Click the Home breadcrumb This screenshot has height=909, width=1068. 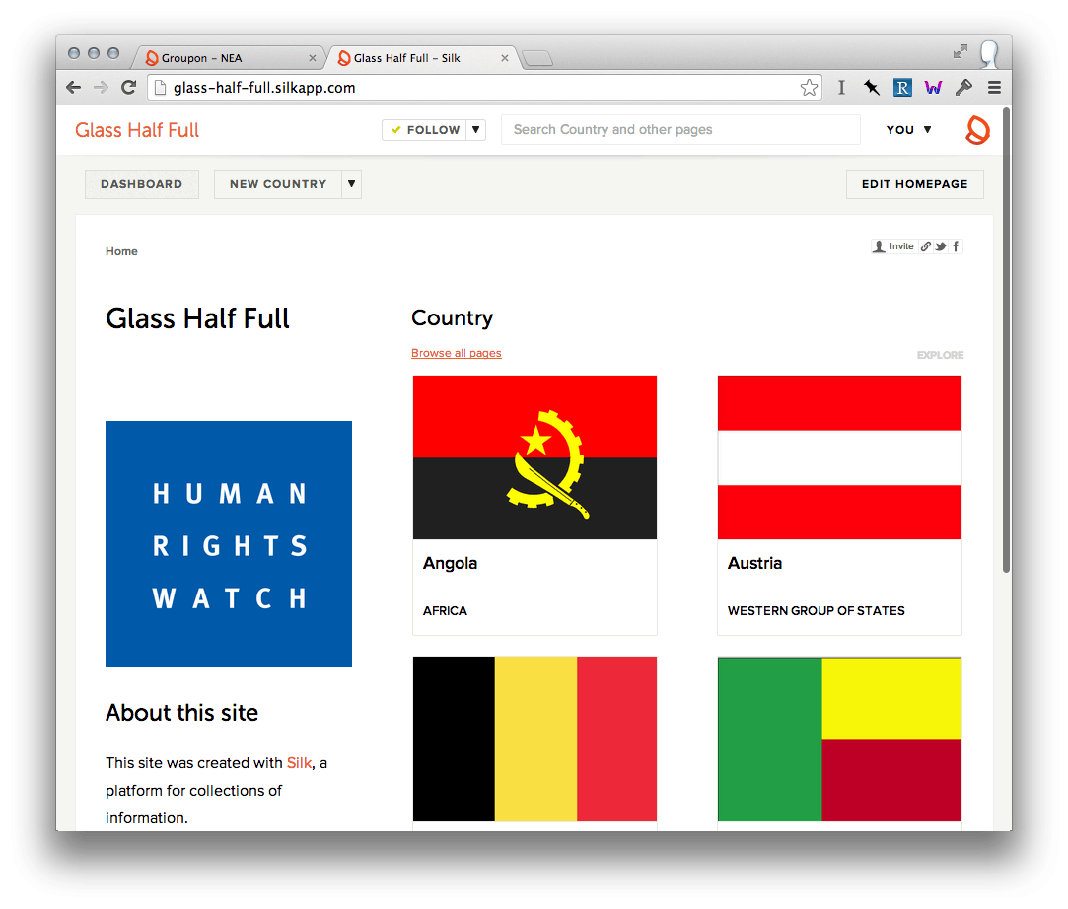pyautogui.click(x=121, y=251)
